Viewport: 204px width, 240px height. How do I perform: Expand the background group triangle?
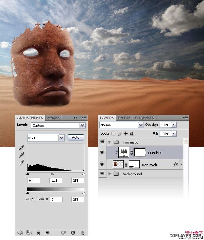click(x=109, y=174)
